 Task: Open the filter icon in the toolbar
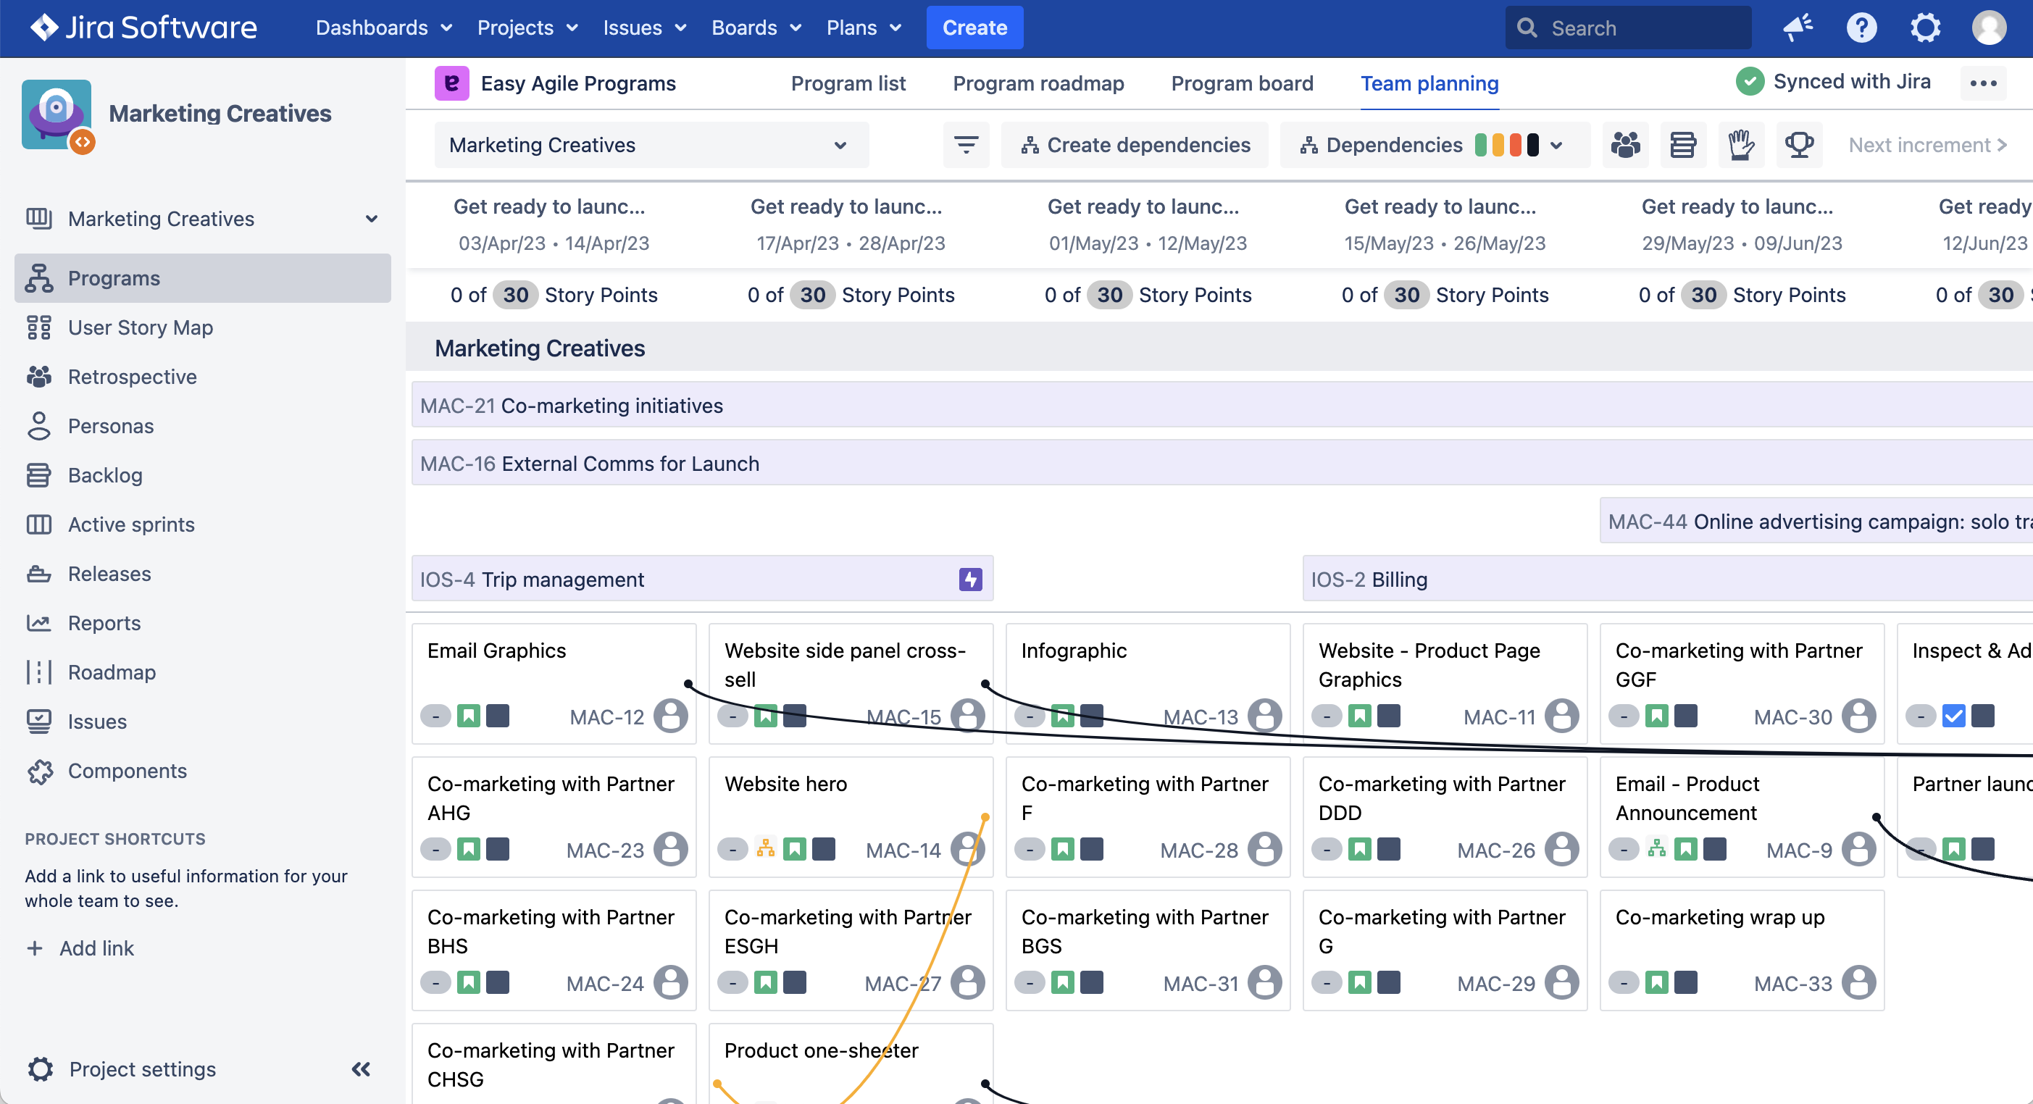click(x=965, y=144)
